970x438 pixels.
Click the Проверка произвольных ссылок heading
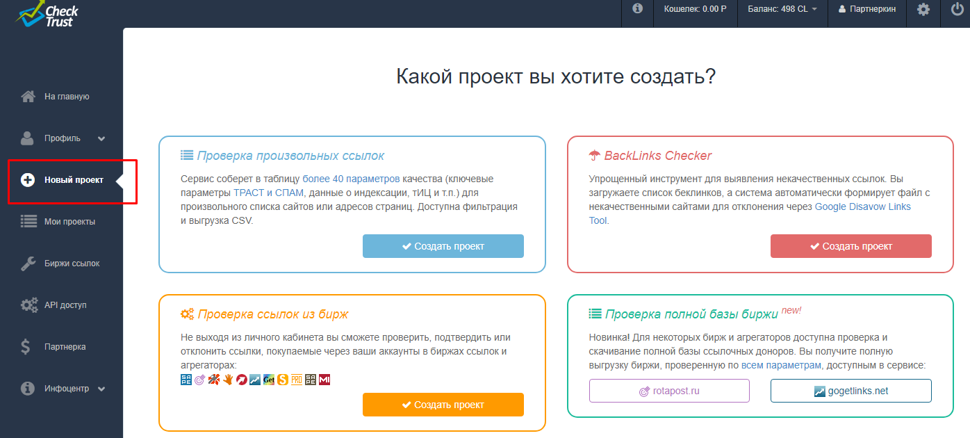coord(290,156)
